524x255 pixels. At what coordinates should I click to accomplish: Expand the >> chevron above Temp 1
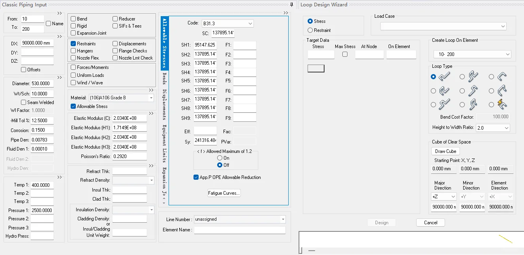click(x=59, y=177)
